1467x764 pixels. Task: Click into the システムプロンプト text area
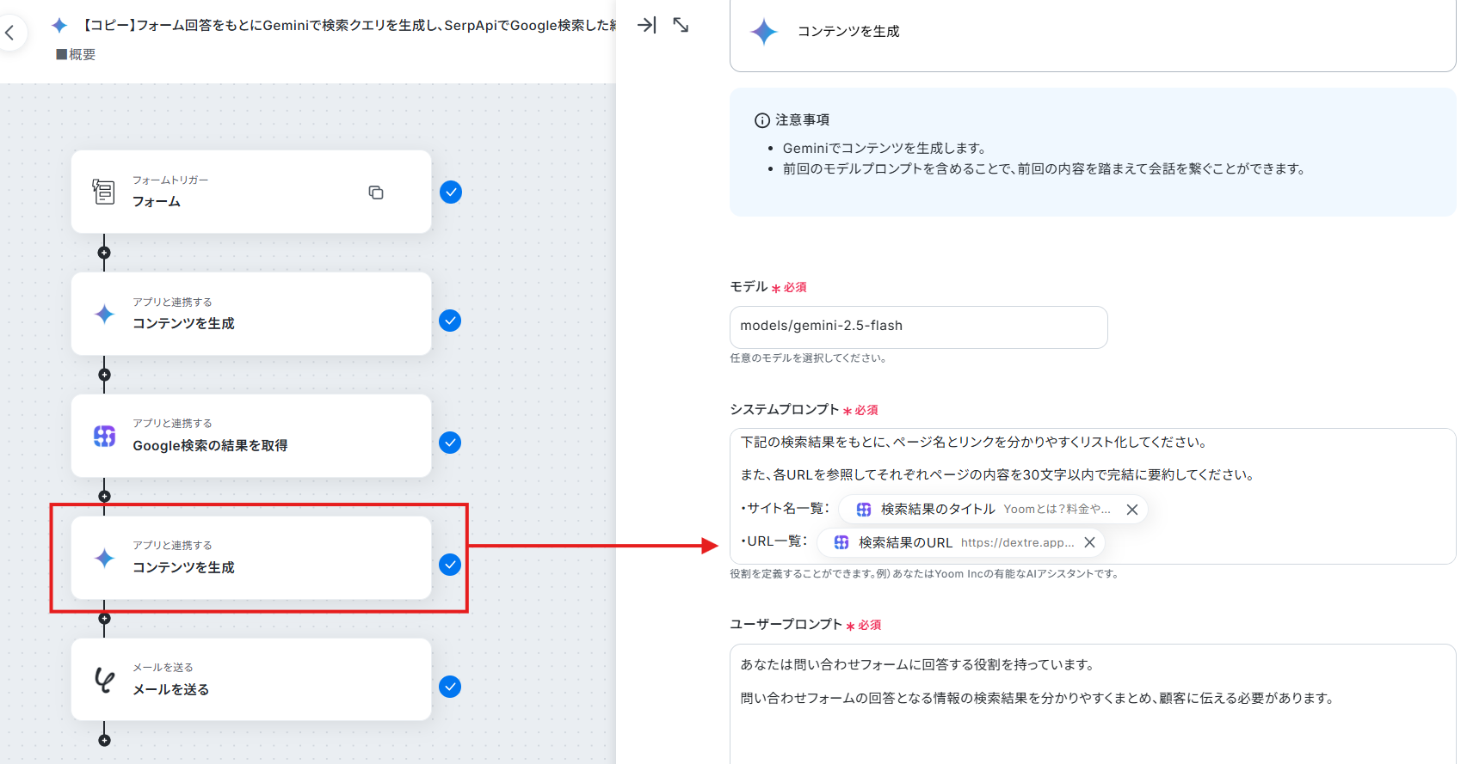(x=1092, y=496)
